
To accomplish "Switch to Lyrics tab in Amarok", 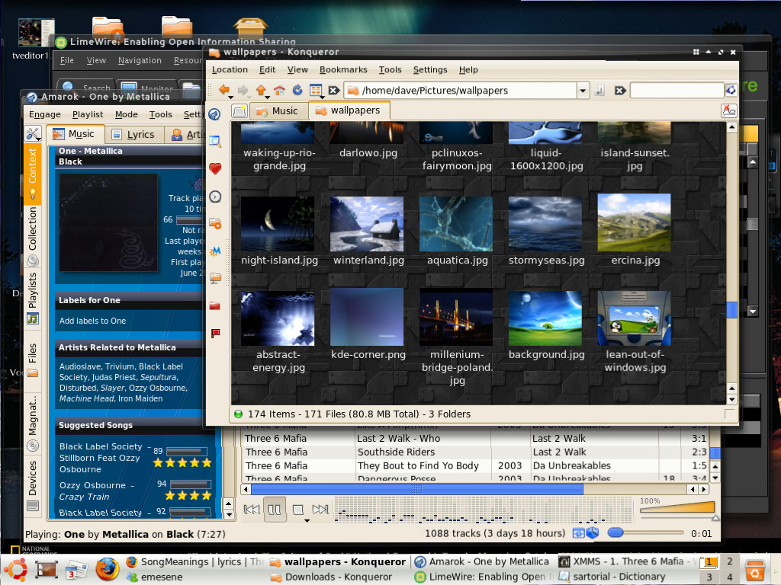I will pos(133,134).
